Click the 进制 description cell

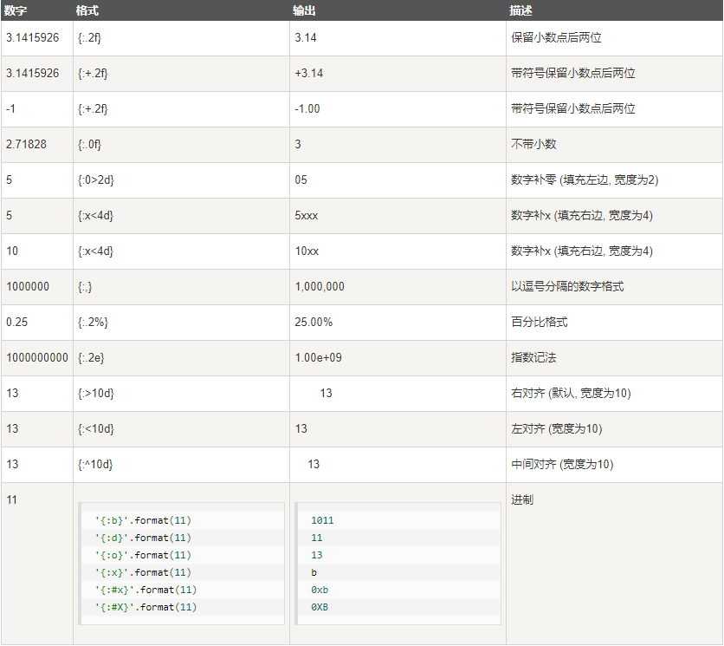click(x=614, y=564)
